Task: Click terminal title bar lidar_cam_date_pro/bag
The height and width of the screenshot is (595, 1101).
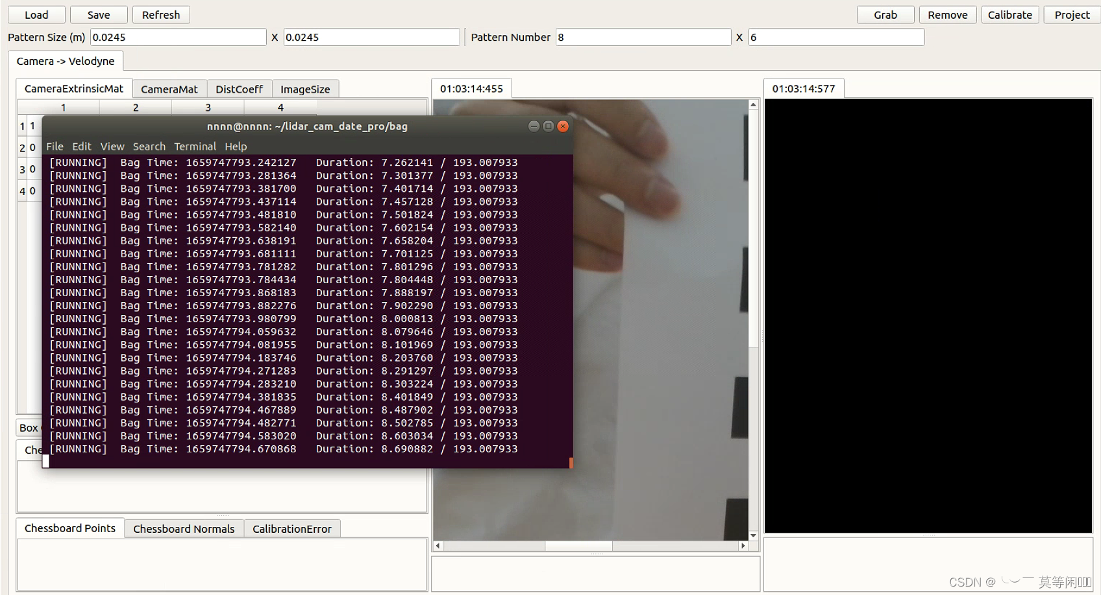Action: point(307,126)
